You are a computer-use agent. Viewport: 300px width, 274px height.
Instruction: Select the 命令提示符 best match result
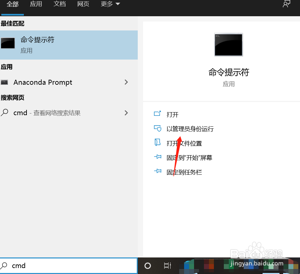click(69, 45)
